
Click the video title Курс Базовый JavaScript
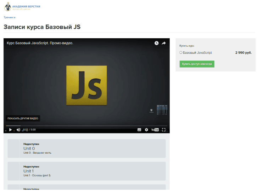tap(40, 43)
